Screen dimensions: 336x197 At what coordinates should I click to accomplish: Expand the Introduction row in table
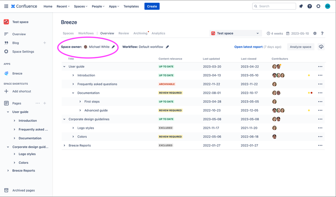tap(73, 75)
